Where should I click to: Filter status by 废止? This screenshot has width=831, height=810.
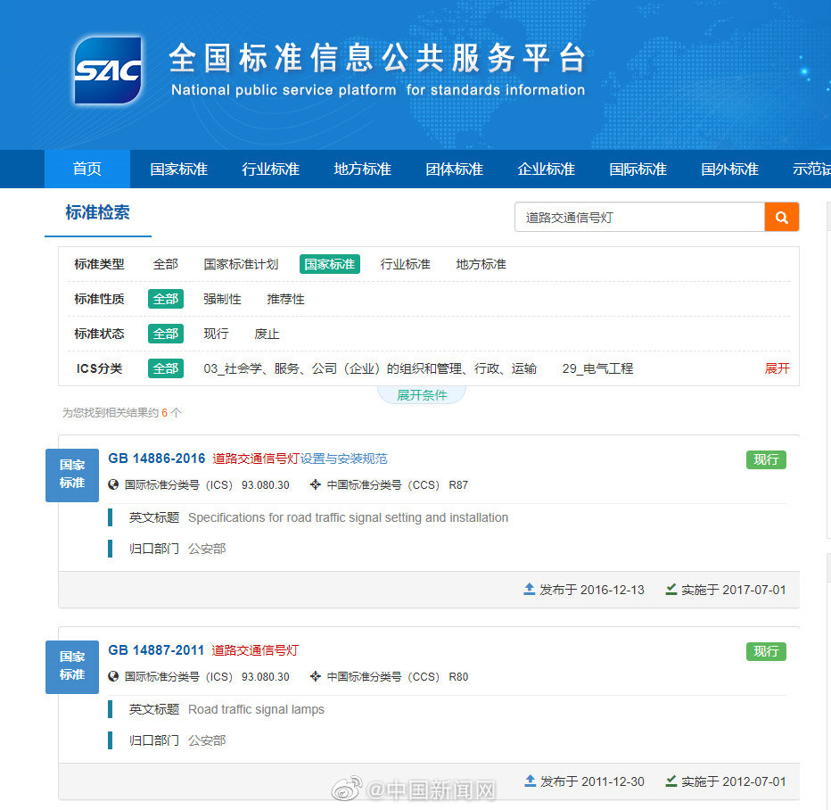267,334
